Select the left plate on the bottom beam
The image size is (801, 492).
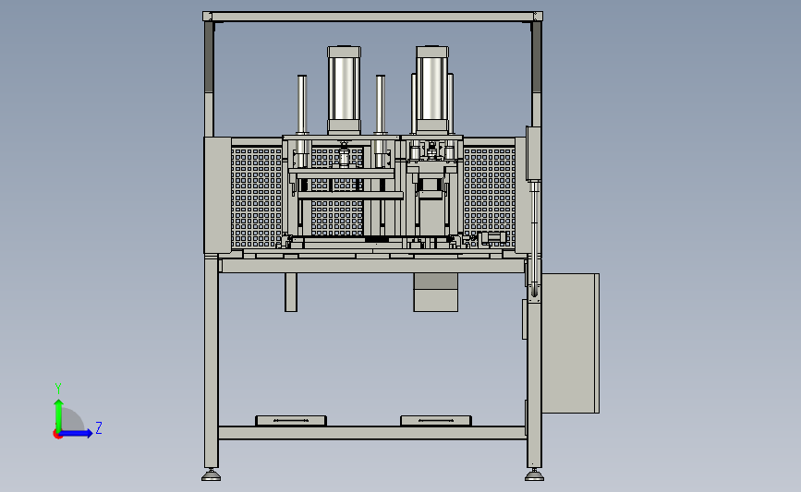[x=291, y=421]
